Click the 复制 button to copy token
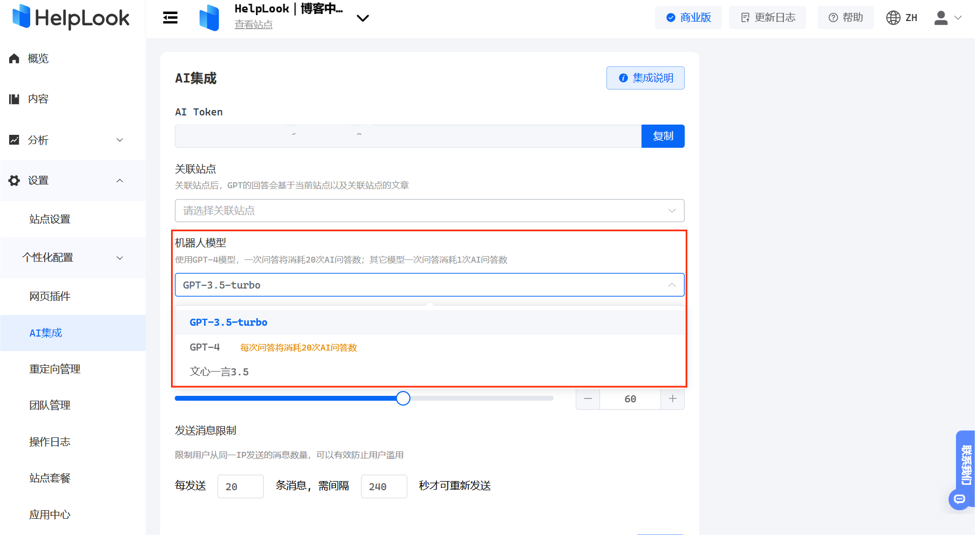The width and height of the screenshot is (975, 535). pos(663,136)
